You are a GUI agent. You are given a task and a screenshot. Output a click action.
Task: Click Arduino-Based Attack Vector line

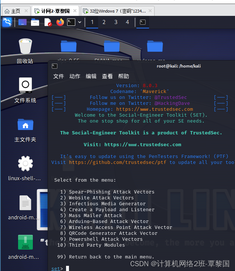pos(104,221)
